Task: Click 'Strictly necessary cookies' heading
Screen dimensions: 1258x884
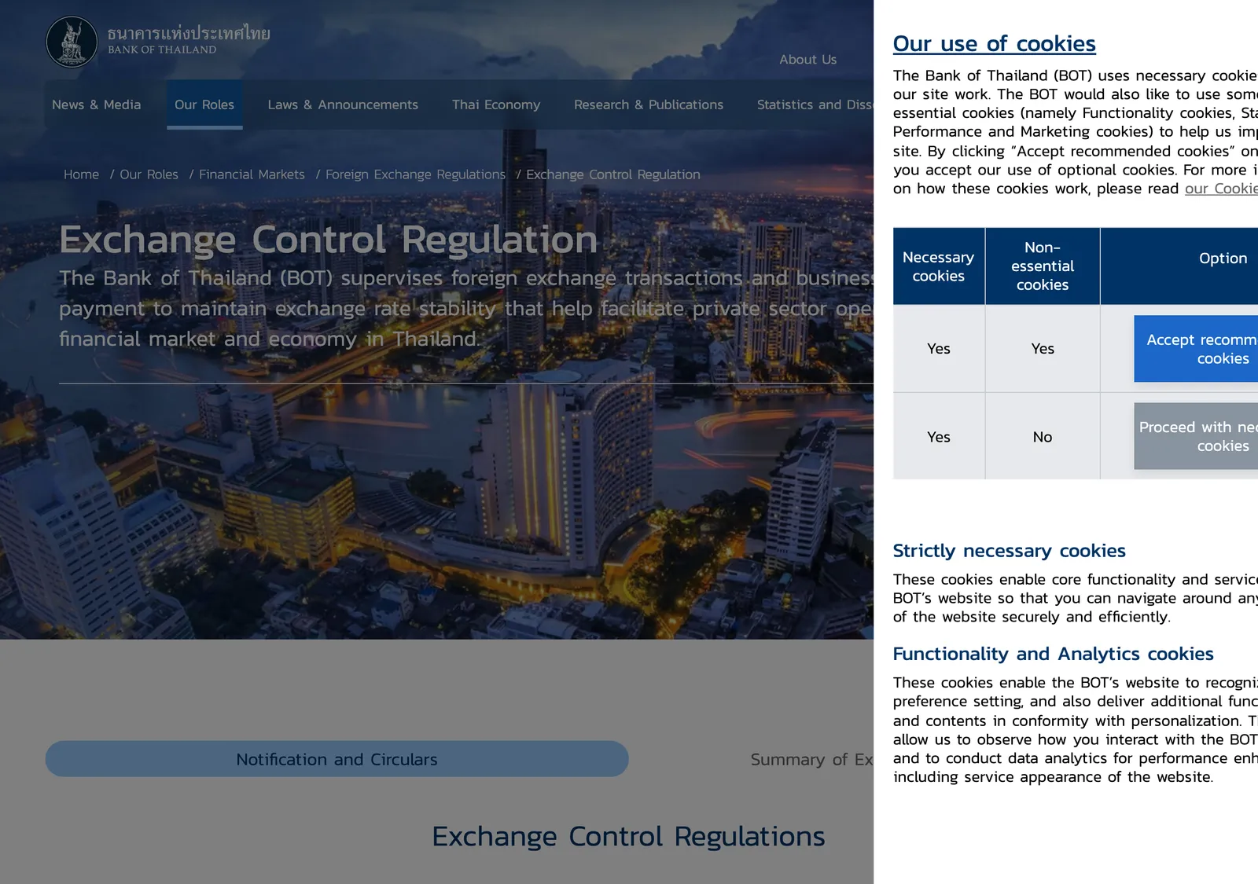Action: tap(1009, 551)
